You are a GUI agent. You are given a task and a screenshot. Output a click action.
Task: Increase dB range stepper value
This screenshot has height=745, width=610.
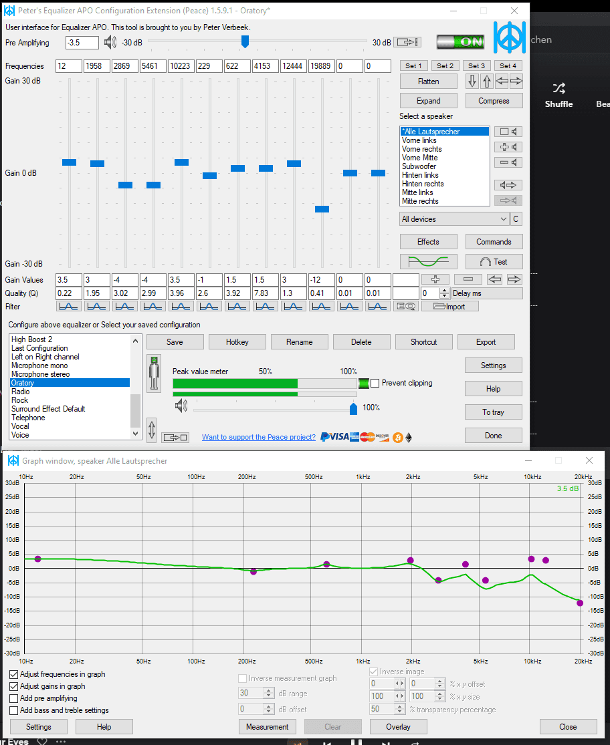[269, 690]
